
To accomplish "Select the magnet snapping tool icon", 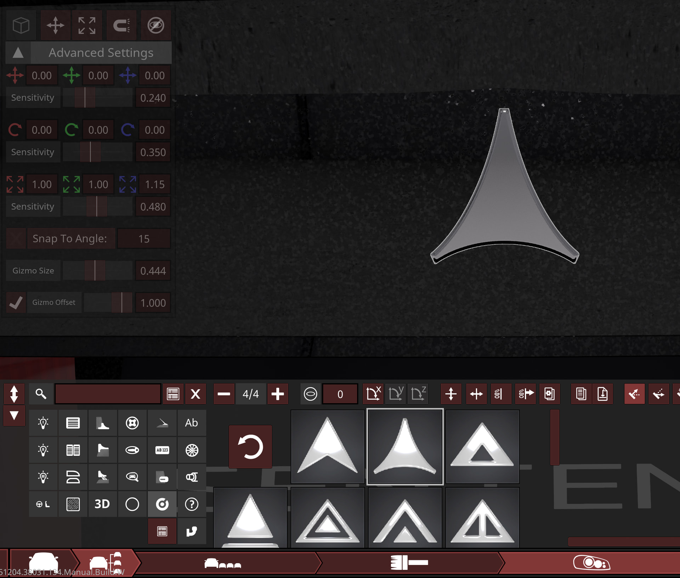I will click(x=121, y=26).
